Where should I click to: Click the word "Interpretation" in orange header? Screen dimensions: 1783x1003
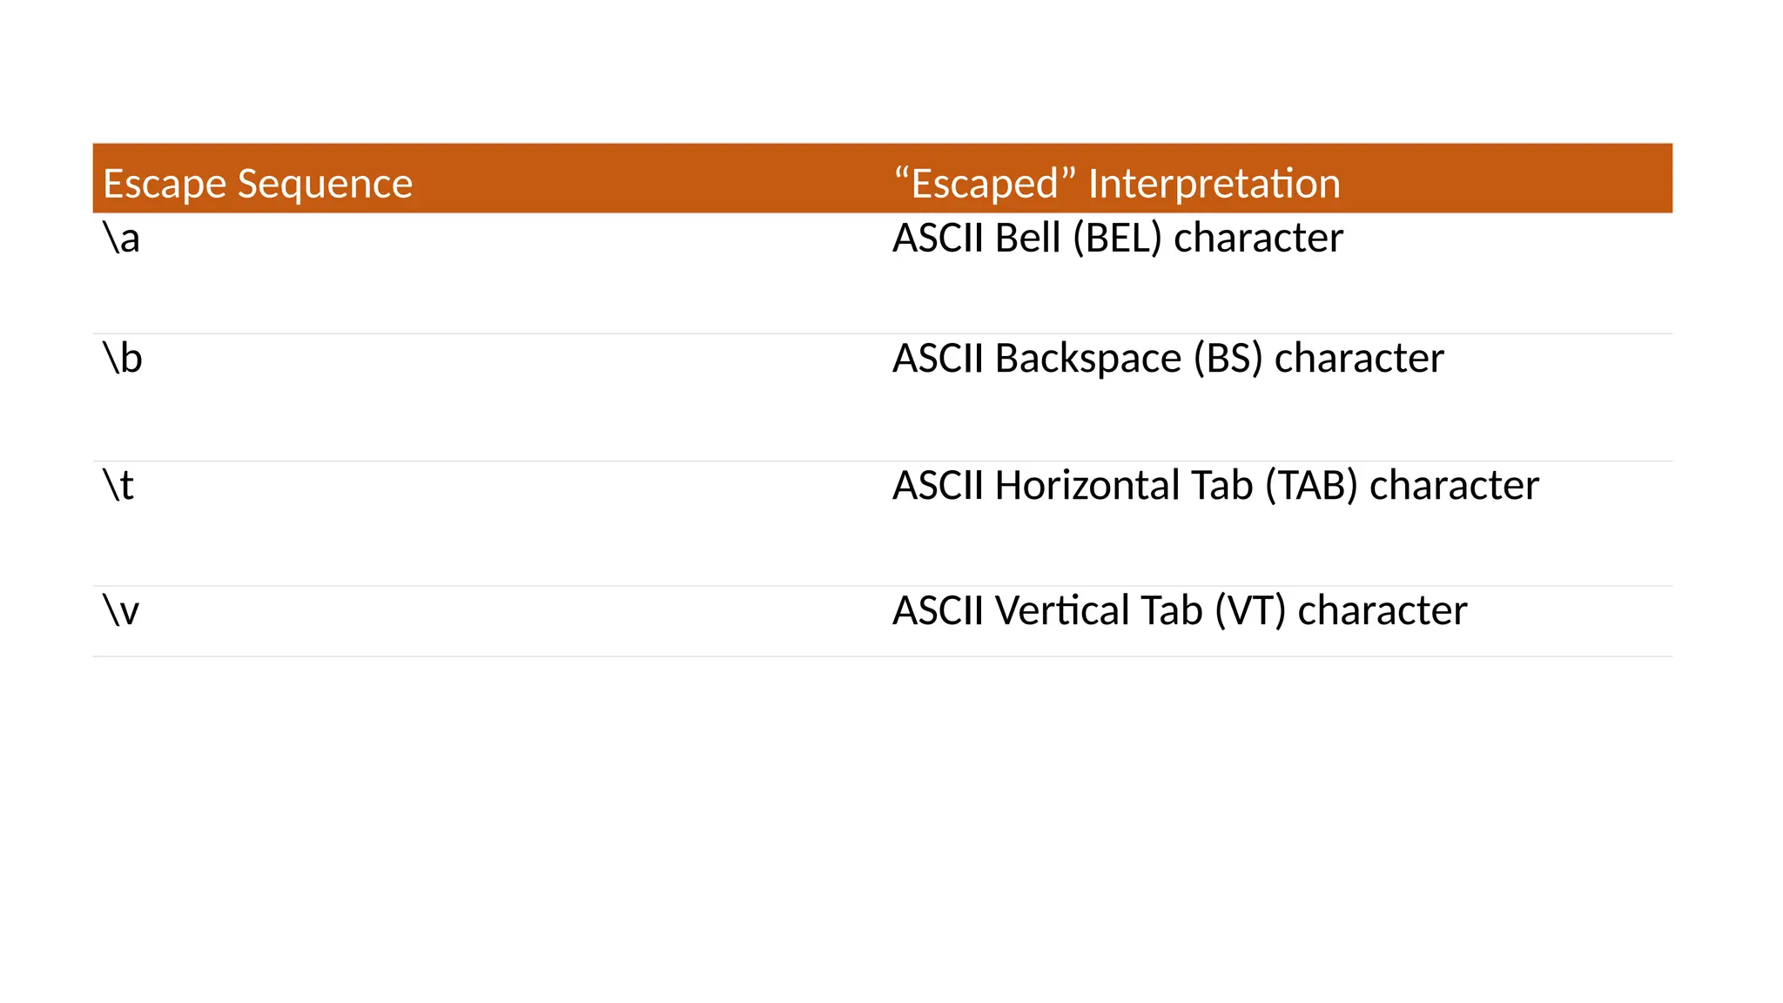(1214, 184)
